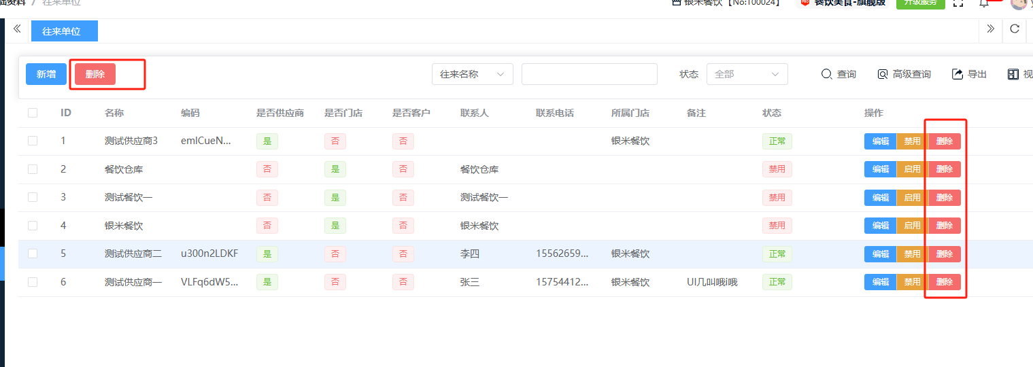
Task: Open the view layout icon in toolbar
Action: 1013,74
